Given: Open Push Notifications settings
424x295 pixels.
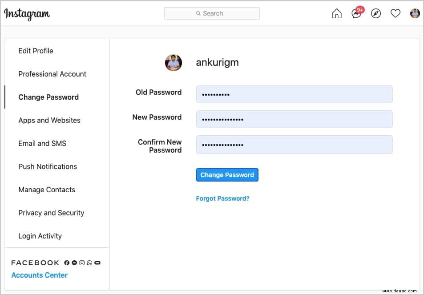Looking at the screenshot, I should (48, 166).
